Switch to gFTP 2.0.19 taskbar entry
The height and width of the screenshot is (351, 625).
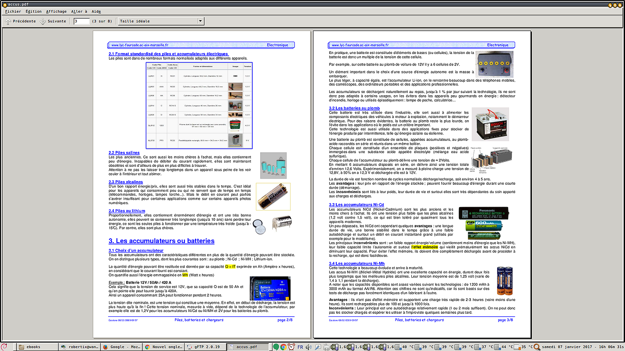coord(205,347)
